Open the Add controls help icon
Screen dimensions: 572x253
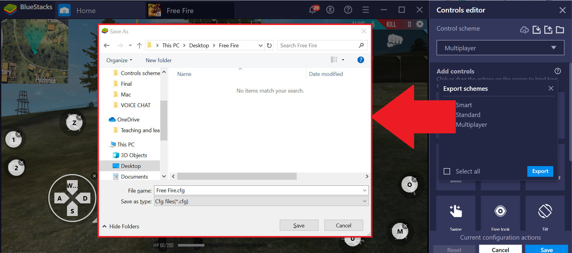(558, 71)
